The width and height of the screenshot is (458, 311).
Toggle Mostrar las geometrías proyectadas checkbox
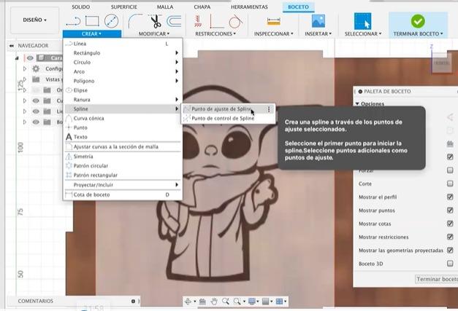(x=450, y=250)
